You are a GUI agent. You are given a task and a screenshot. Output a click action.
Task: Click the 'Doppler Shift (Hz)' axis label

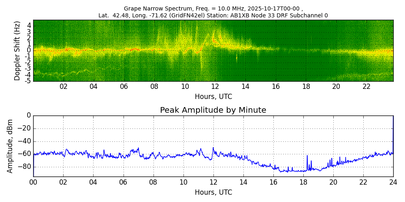pyautogui.click(x=17, y=50)
